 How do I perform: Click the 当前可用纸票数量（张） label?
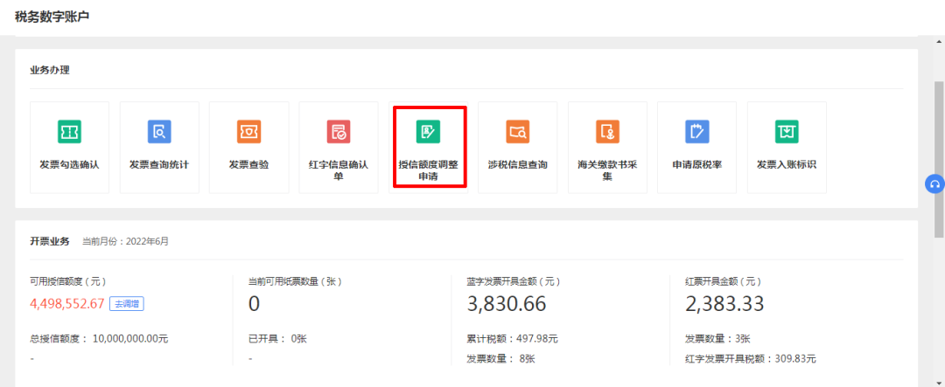coord(296,281)
